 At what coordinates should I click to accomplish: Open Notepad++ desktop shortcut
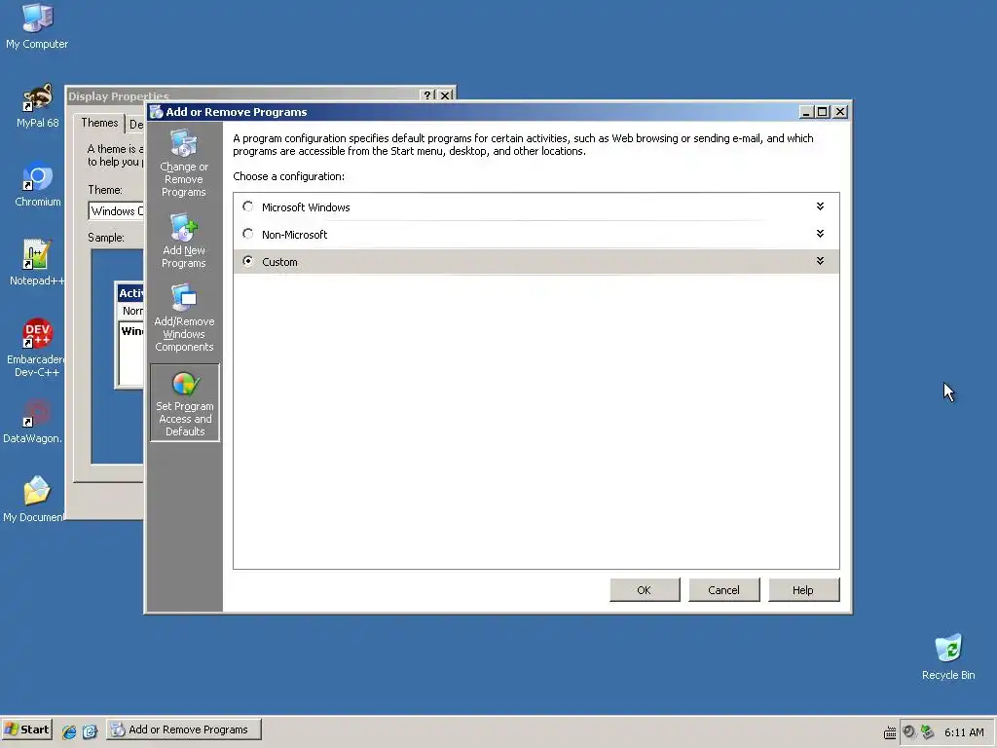37,263
